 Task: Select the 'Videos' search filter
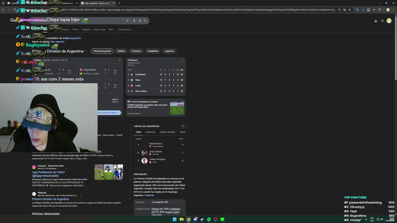pyautogui.click(x=76, y=29)
